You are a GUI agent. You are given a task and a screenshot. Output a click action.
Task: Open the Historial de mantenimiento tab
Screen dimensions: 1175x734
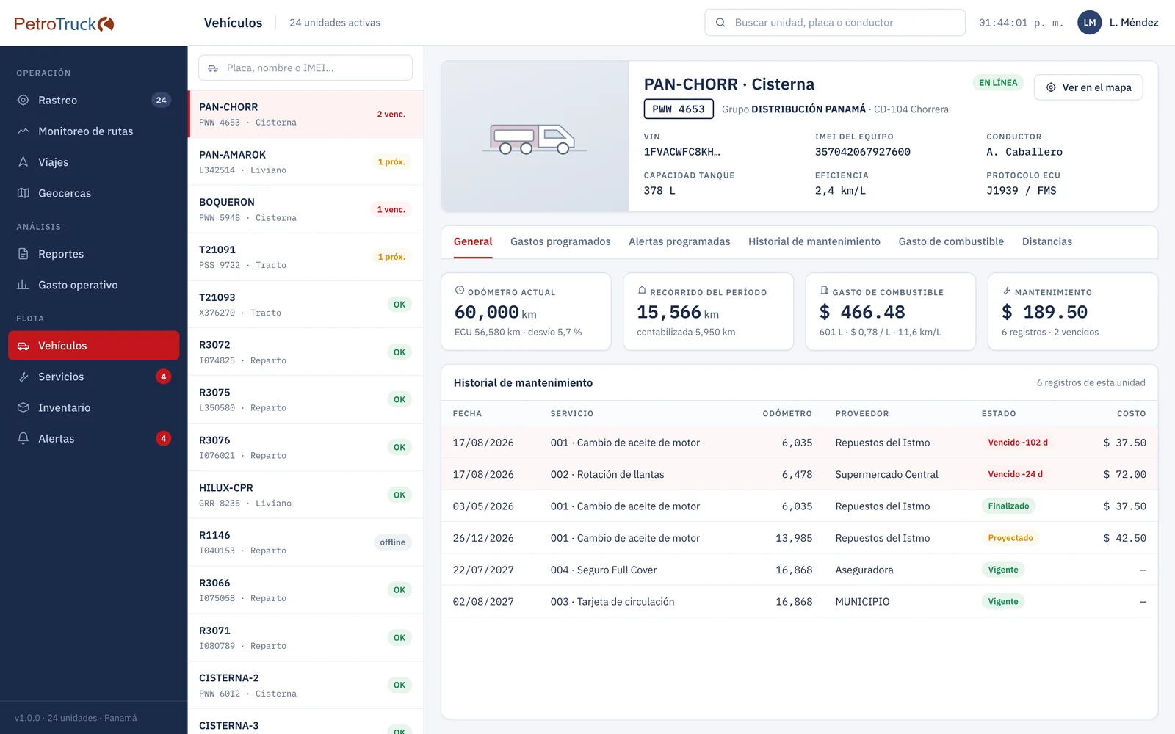[814, 241]
